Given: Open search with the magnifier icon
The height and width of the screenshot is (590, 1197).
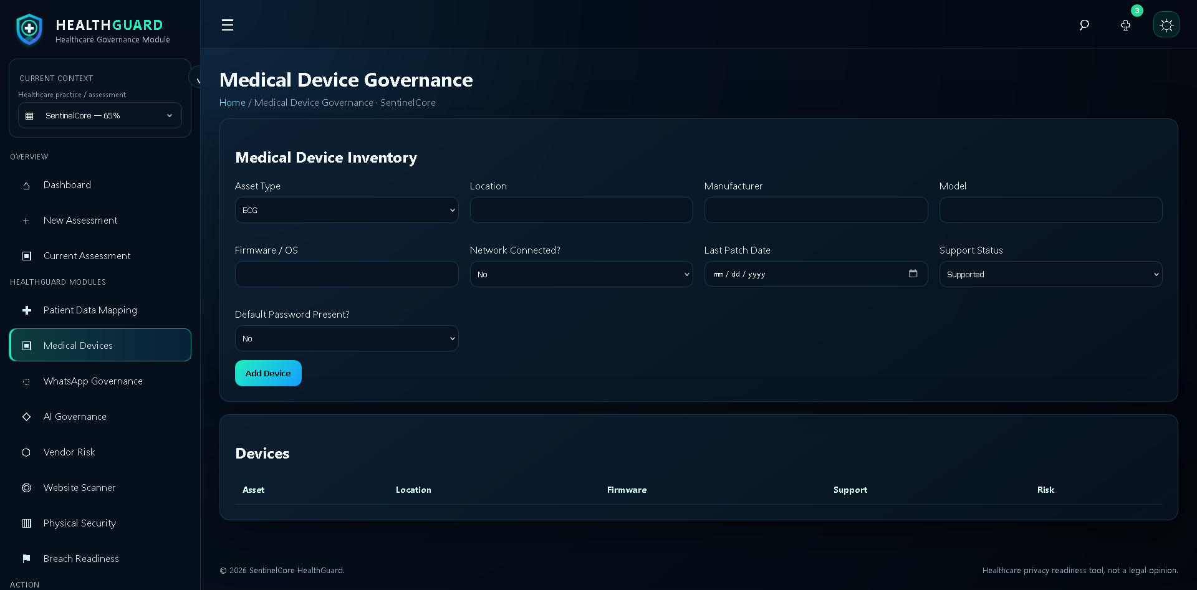Looking at the screenshot, I should click(1084, 25).
